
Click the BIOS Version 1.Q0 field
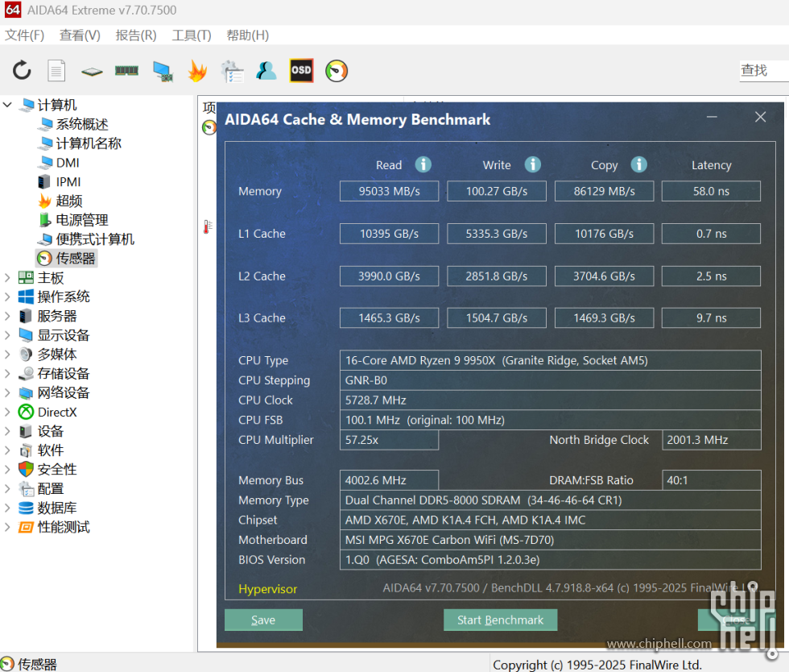click(x=551, y=560)
